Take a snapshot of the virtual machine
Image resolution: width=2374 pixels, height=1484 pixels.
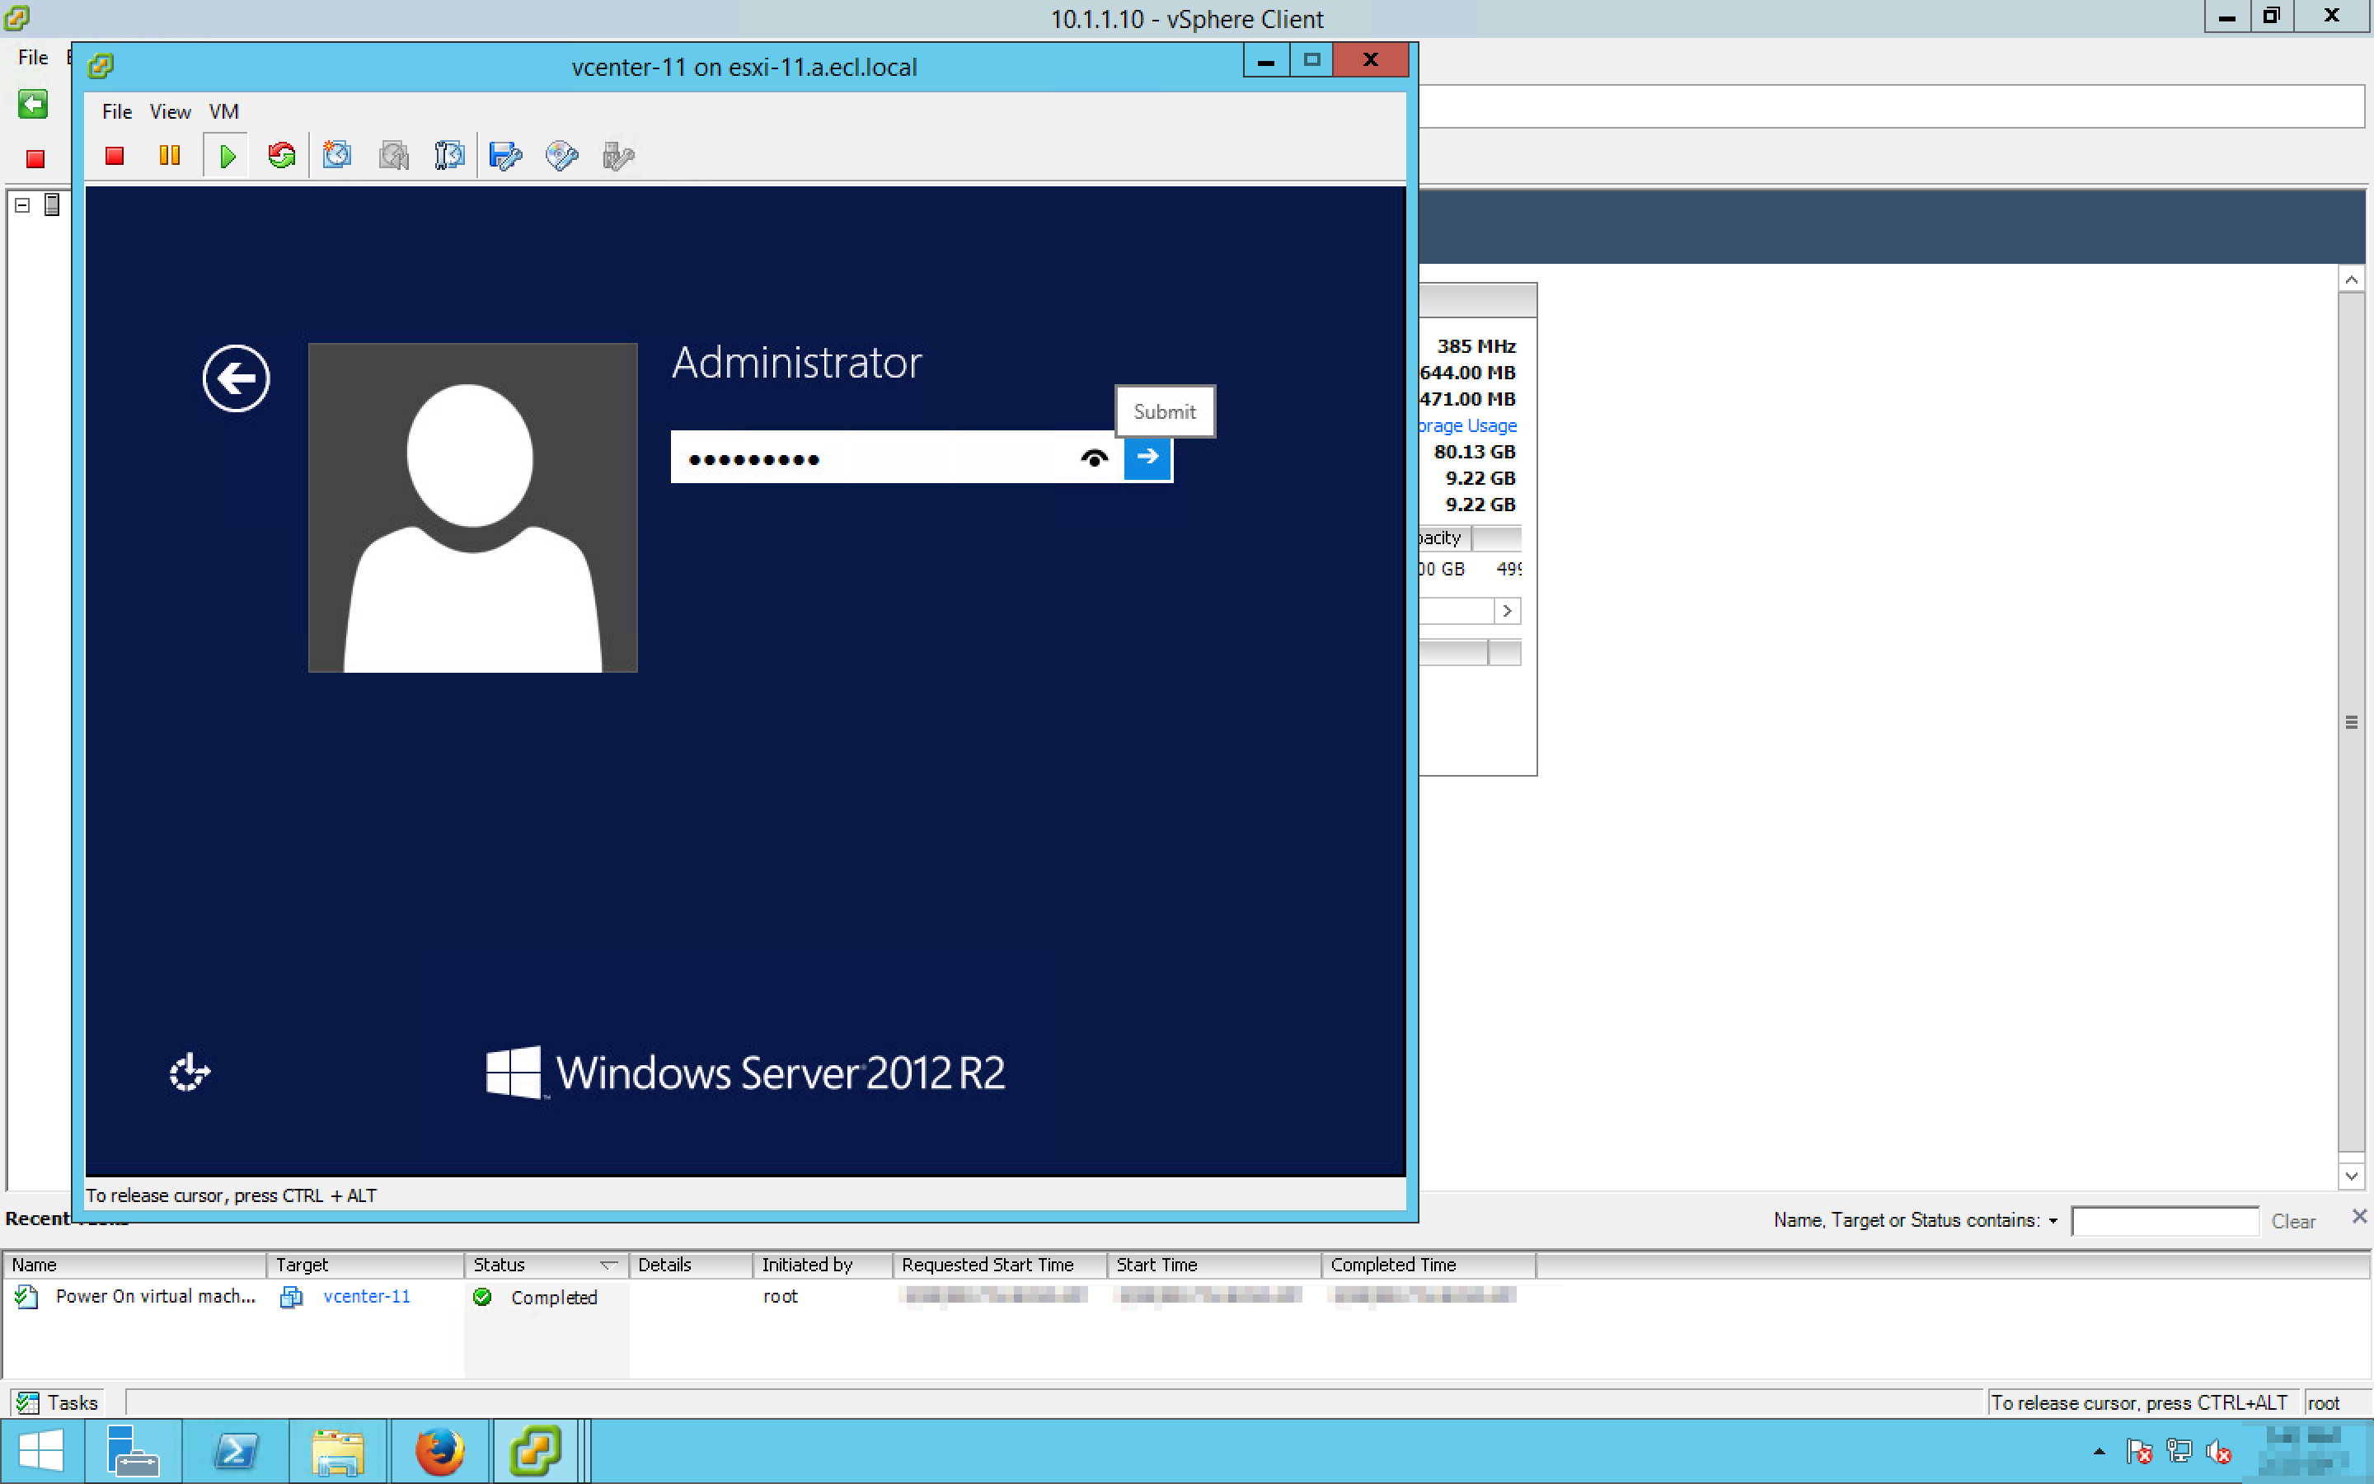point(336,155)
